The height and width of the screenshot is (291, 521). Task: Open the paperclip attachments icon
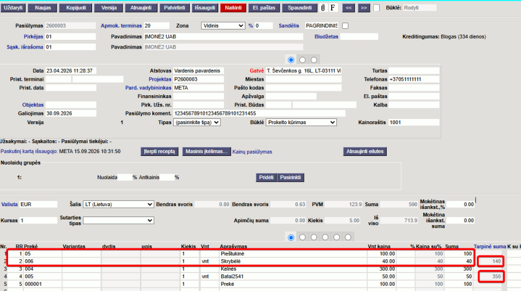tap(323, 8)
